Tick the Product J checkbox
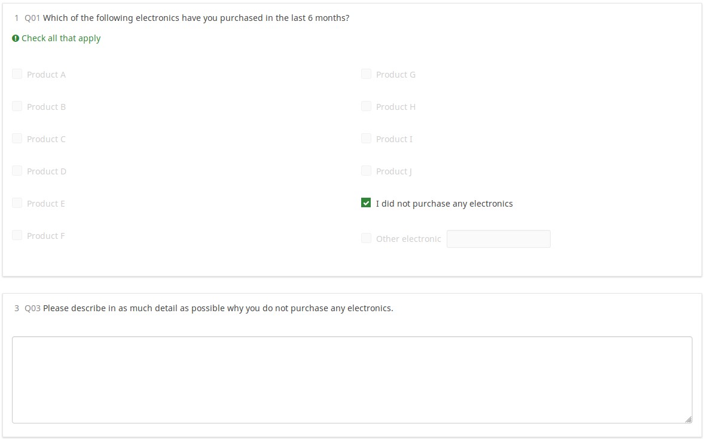705x439 pixels. (x=366, y=171)
